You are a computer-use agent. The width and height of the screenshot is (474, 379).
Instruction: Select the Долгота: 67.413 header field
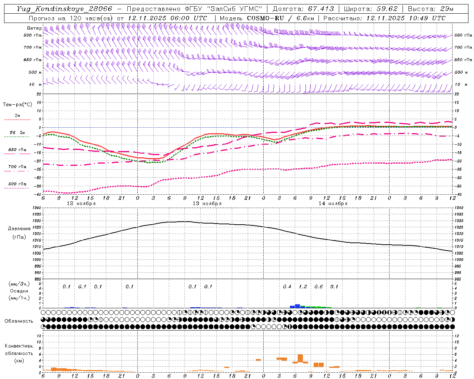pyautogui.click(x=303, y=9)
